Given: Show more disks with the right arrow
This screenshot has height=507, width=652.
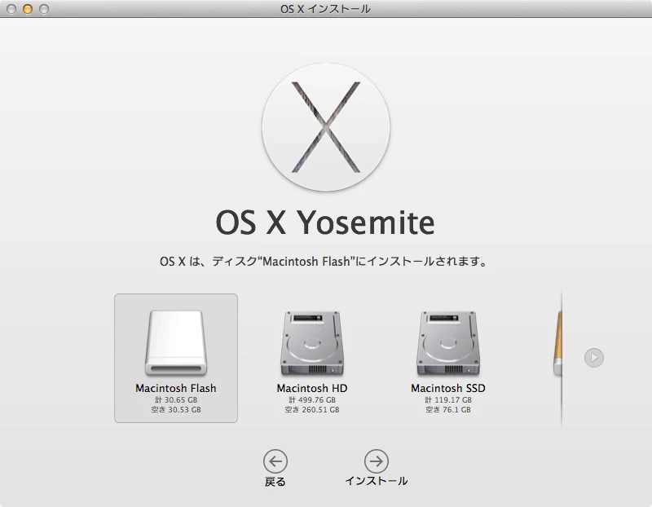Looking at the screenshot, I should (x=594, y=358).
